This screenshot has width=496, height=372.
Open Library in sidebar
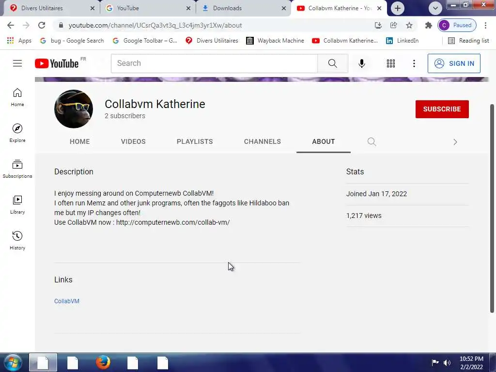click(x=17, y=205)
